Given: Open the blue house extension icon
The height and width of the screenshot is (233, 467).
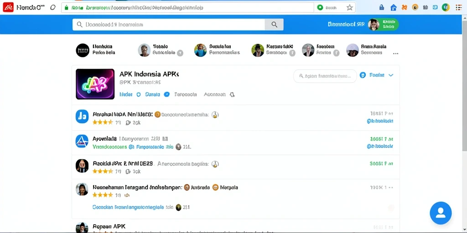Looking at the screenshot, I should (394, 7).
